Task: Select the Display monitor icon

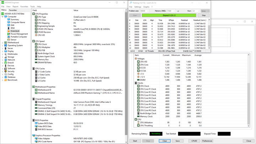Action: (x=6, y=51)
